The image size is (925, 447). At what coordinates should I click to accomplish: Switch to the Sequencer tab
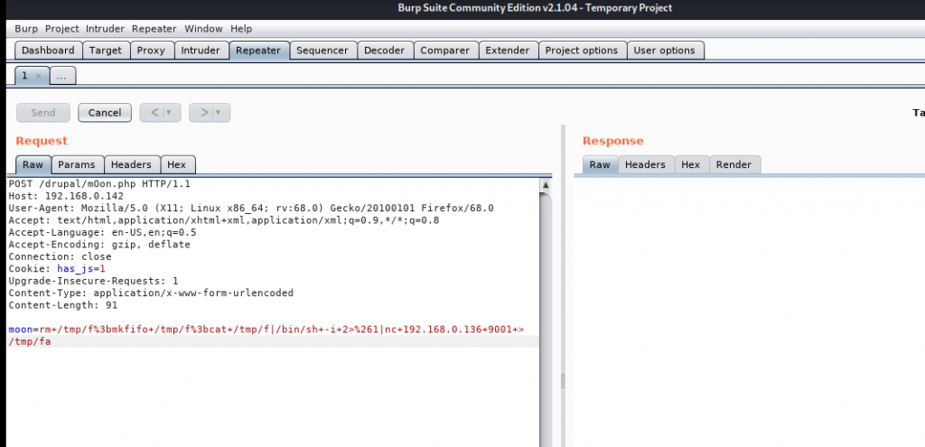point(322,51)
